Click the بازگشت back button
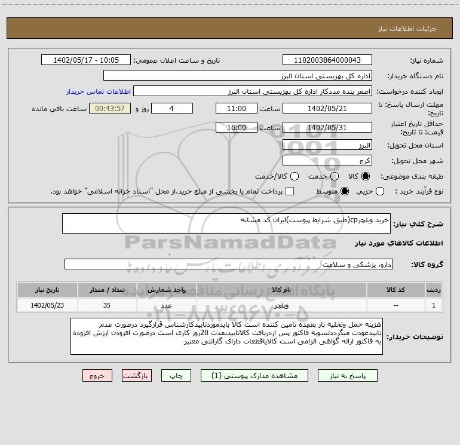460x445 pixels. click(137, 376)
